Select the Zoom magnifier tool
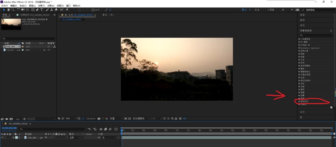This screenshot has width=336, height=147. click(x=13, y=10)
